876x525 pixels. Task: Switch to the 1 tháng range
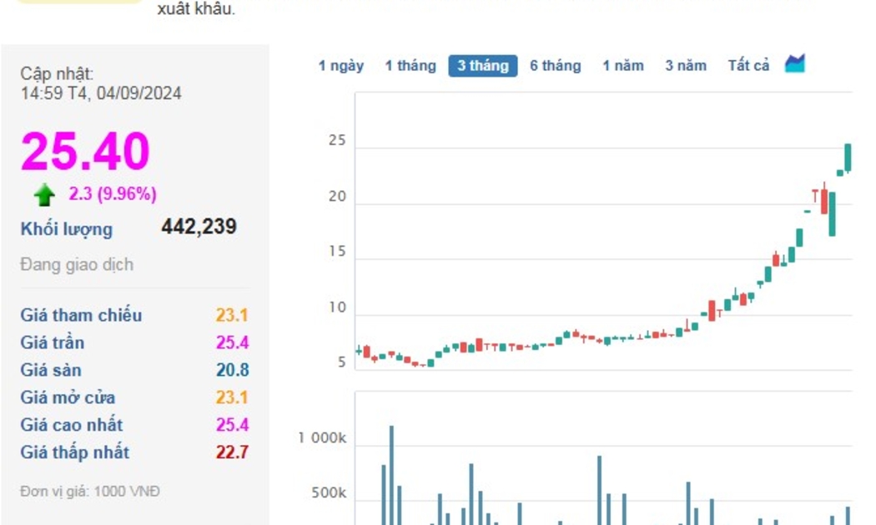410,66
